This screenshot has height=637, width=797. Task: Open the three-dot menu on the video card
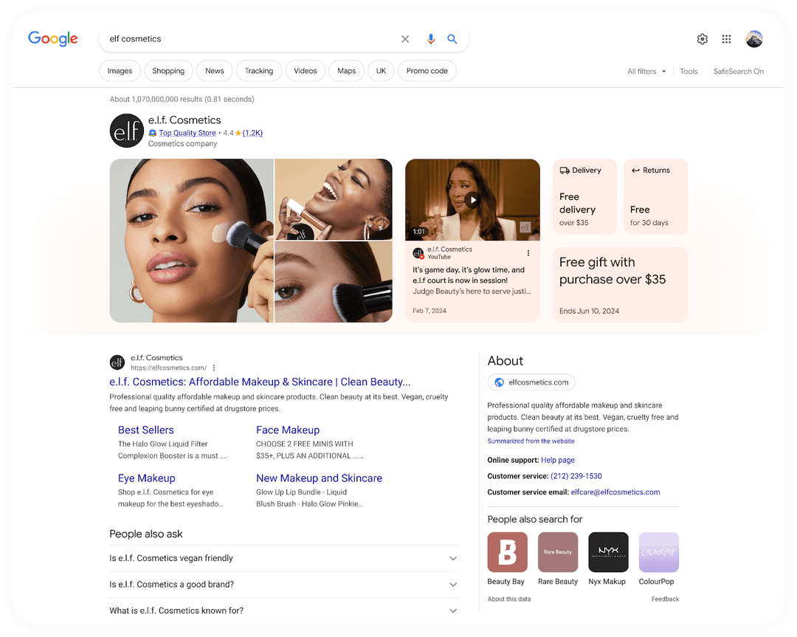528,253
